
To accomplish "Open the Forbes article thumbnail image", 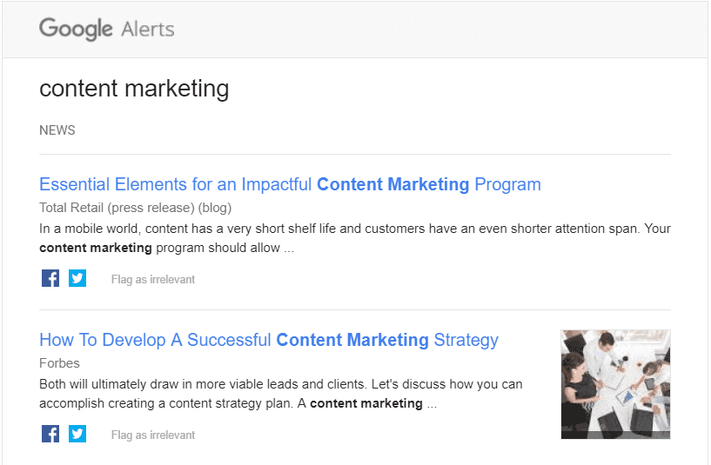I will [x=615, y=384].
